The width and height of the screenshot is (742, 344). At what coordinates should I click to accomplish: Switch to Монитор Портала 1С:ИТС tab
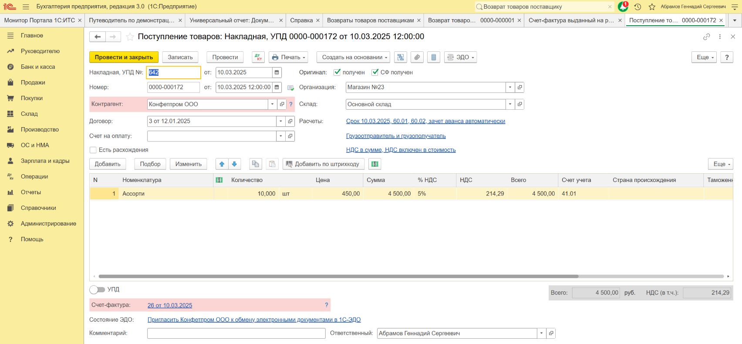tap(40, 20)
